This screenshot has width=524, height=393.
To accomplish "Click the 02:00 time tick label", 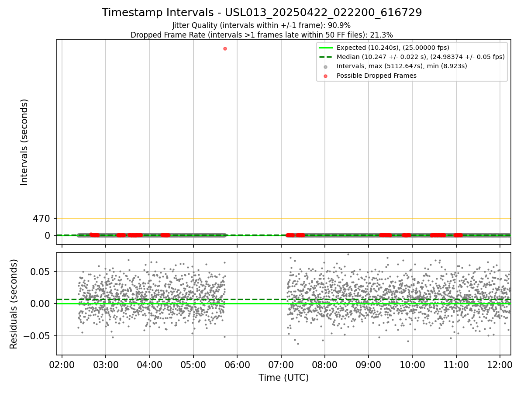I will [x=62, y=365].
